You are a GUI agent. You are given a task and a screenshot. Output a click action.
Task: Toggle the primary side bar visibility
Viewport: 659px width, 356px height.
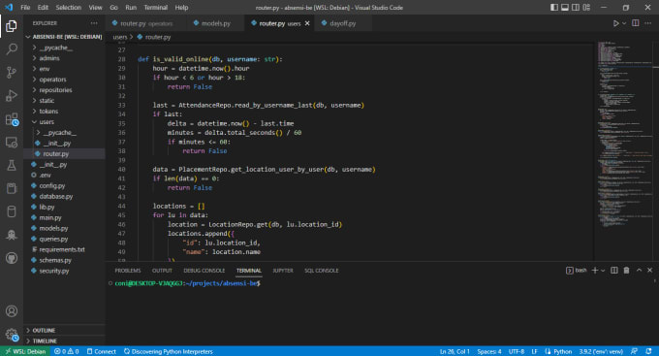click(x=554, y=7)
